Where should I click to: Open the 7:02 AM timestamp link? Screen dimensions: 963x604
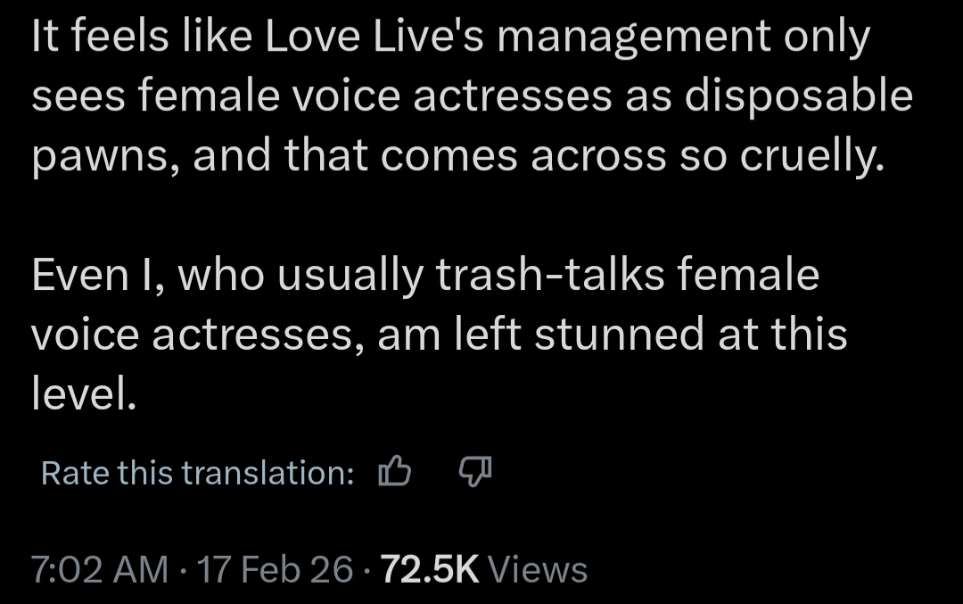(x=99, y=569)
